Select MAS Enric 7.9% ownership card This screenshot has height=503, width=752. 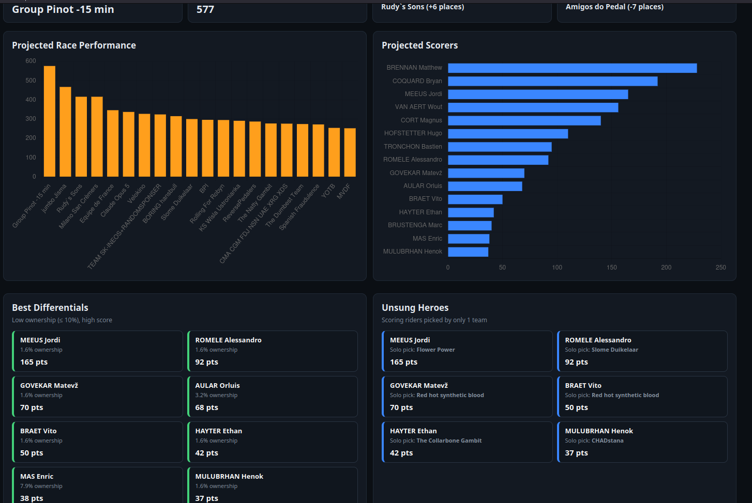tap(97, 485)
